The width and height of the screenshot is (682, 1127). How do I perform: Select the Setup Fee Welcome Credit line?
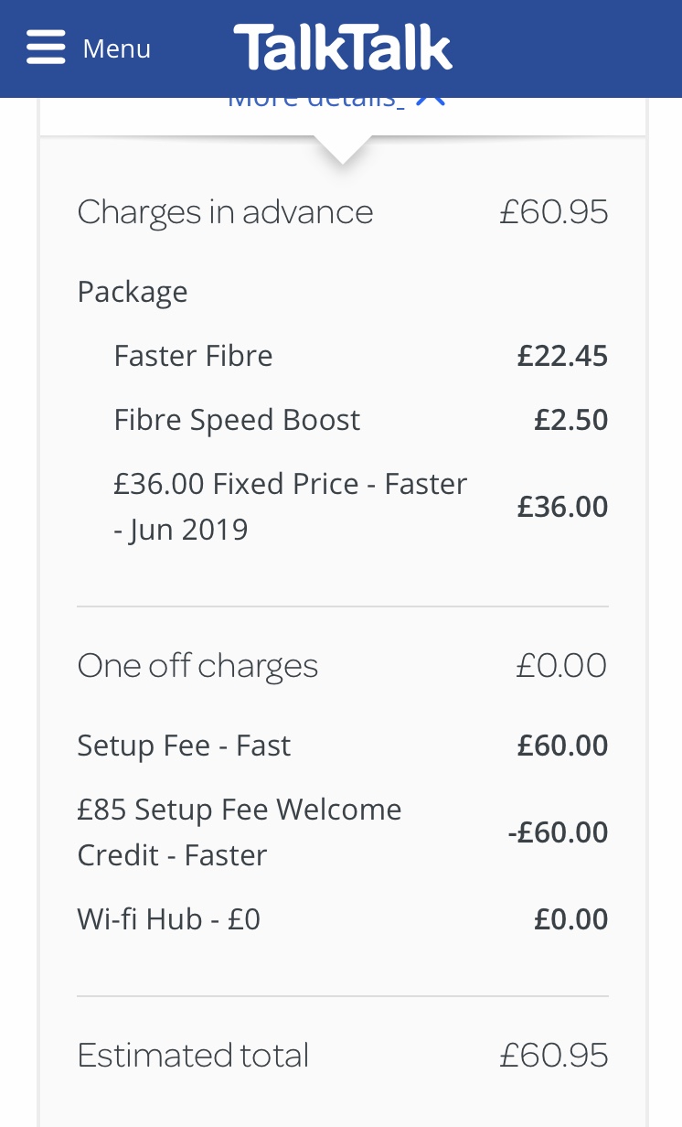pos(240,832)
